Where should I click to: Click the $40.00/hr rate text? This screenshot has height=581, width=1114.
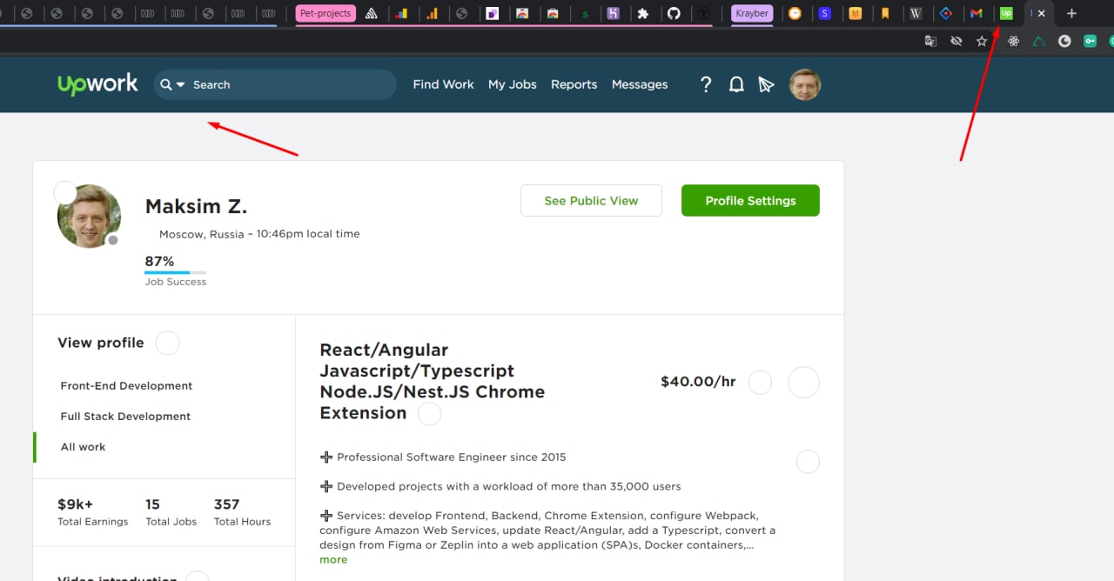[x=698, y=381]
